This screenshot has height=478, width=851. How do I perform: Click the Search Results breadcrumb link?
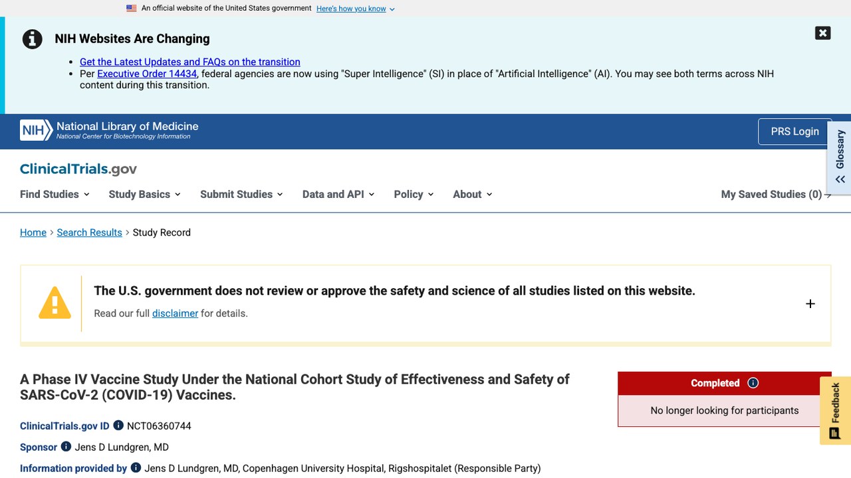click(90, 232)
